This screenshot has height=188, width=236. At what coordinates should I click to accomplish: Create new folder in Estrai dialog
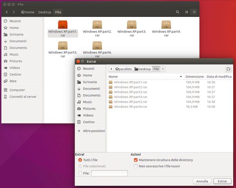pos(229,69)
